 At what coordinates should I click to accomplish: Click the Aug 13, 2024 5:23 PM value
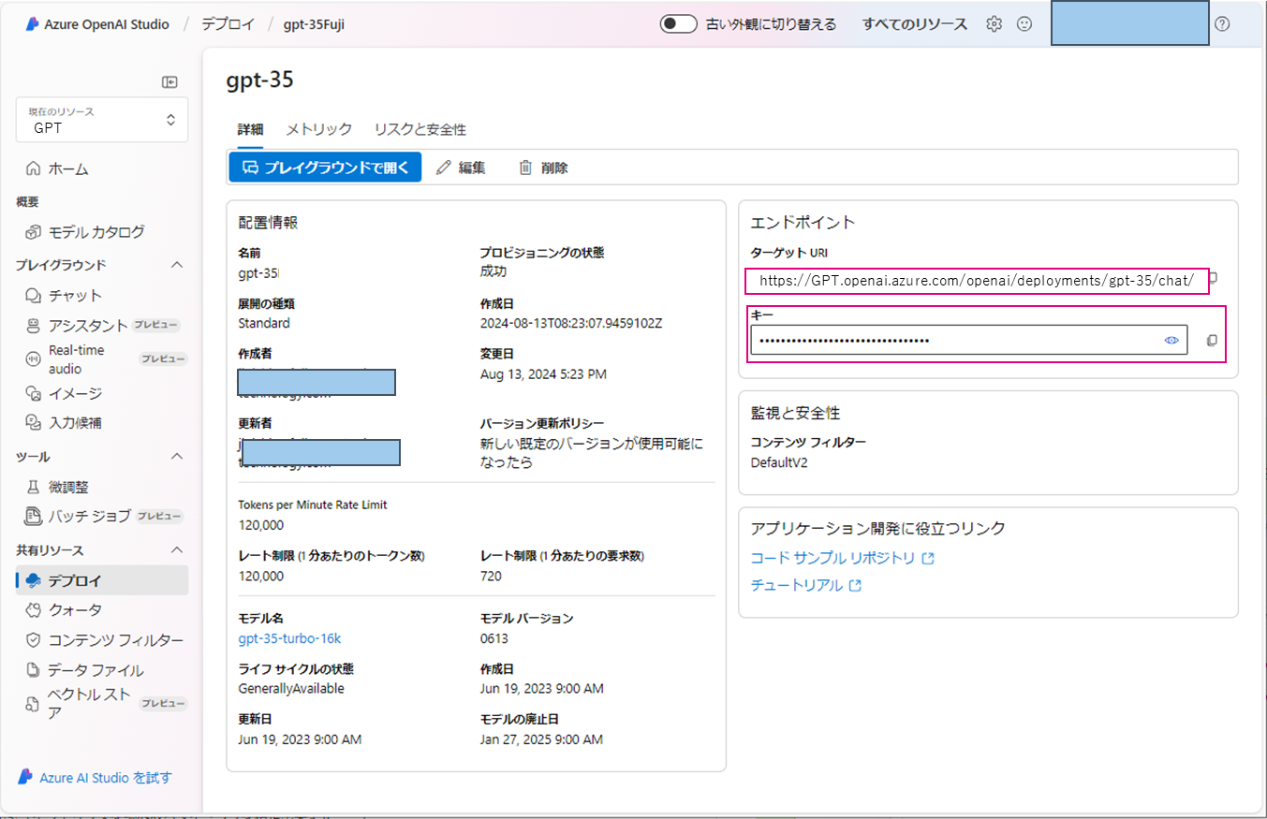coord(543,374)
